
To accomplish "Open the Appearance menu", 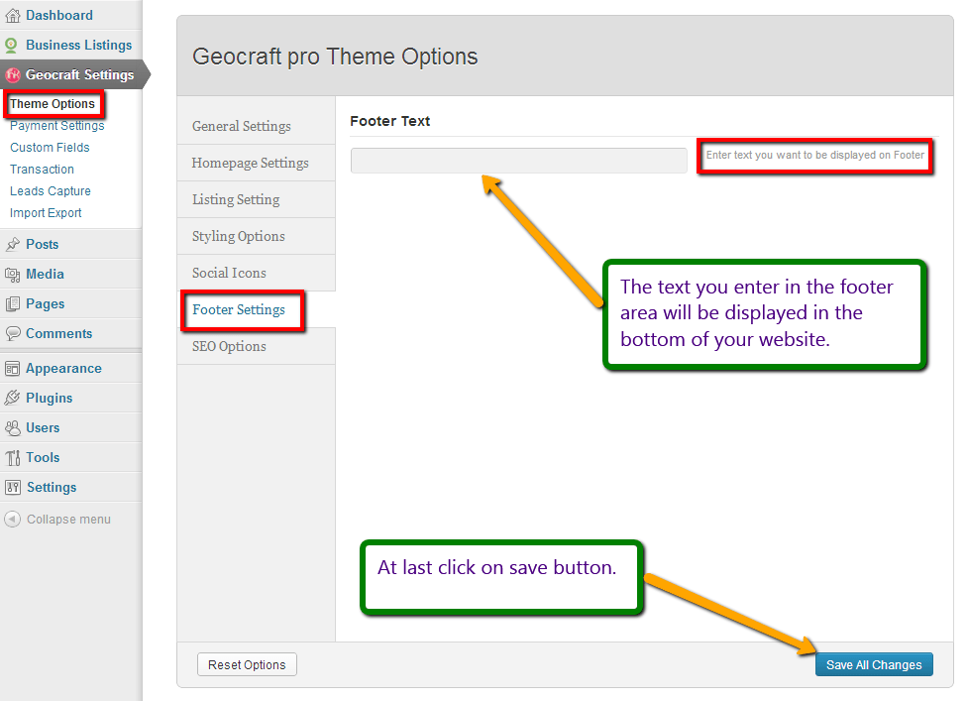I will [63, 369].
